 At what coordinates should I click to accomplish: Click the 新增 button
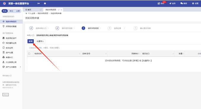click(31, 41)
